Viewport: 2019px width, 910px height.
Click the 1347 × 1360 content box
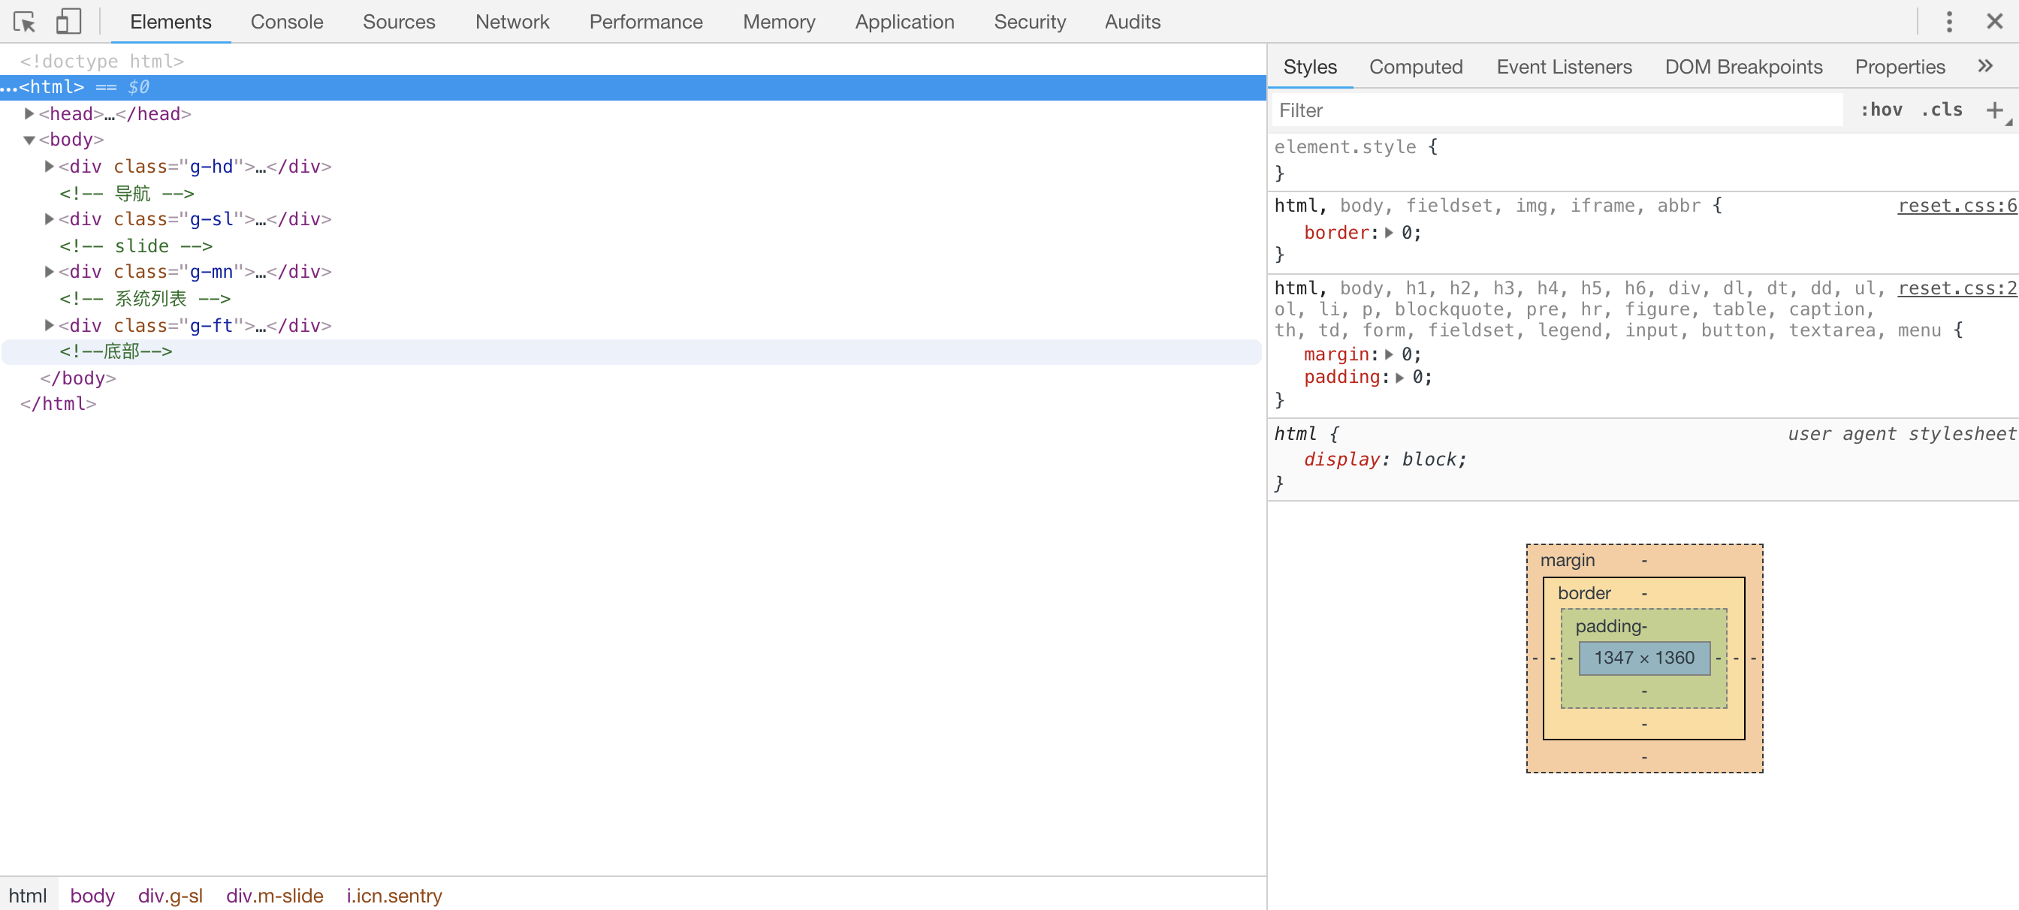pos(1643,658)
